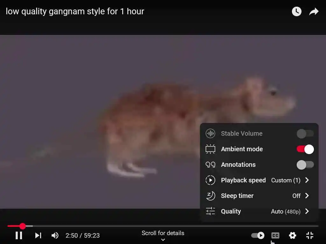
Task: Turn off Ambient mode switch
Action: (x=305, y=149)
